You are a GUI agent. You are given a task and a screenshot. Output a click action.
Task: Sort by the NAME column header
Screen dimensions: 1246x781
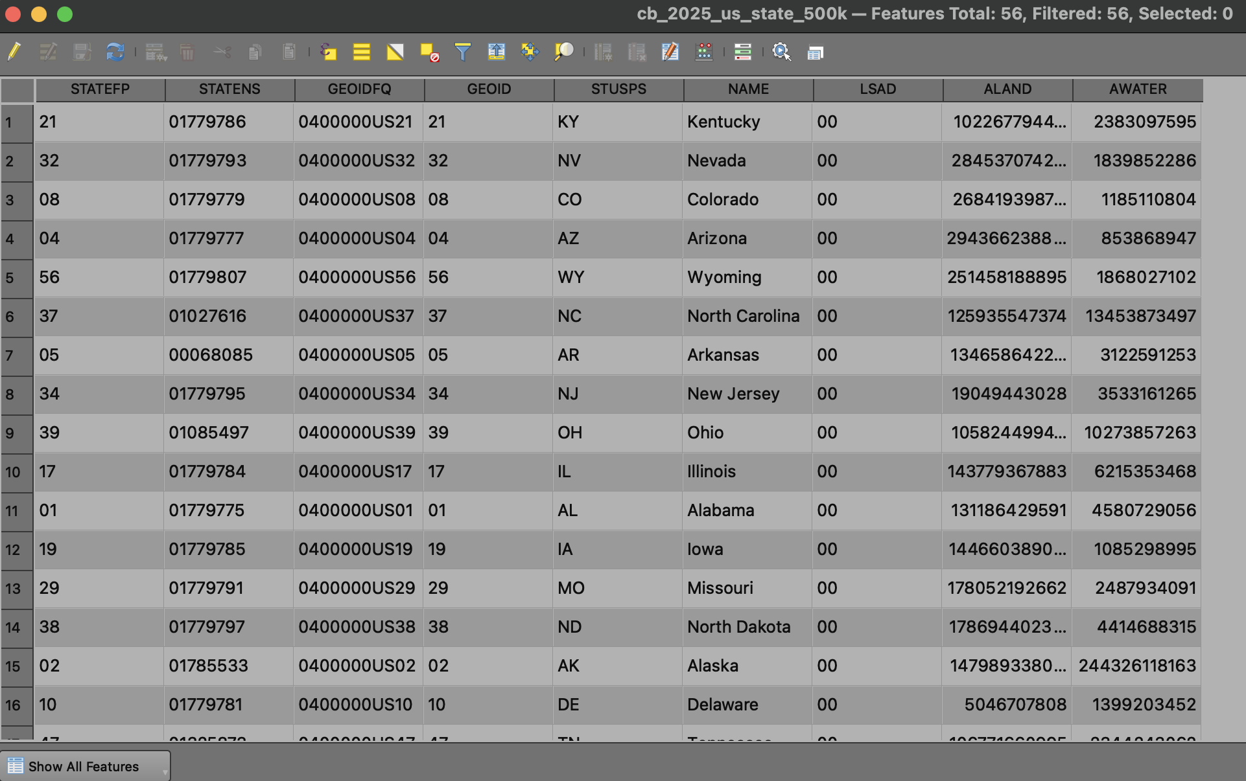tap(749, 89)
